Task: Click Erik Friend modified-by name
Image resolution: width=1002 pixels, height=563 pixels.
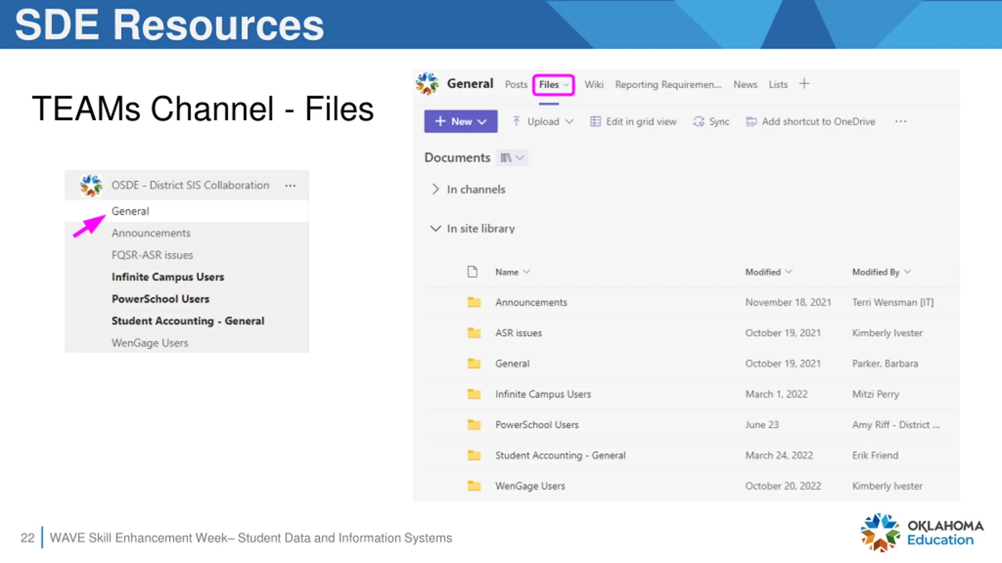Action: coord(875,455)
